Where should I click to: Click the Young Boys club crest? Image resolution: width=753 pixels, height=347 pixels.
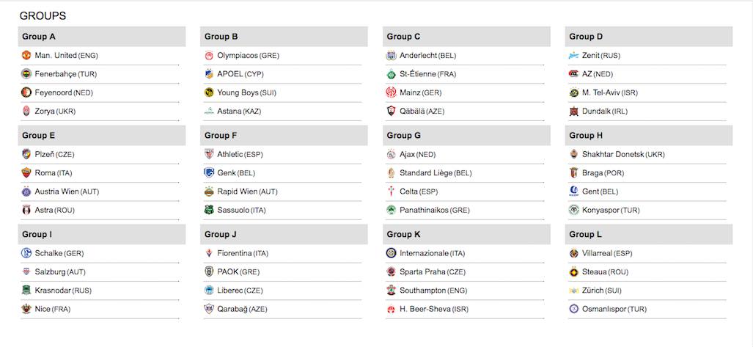[209, 92]
